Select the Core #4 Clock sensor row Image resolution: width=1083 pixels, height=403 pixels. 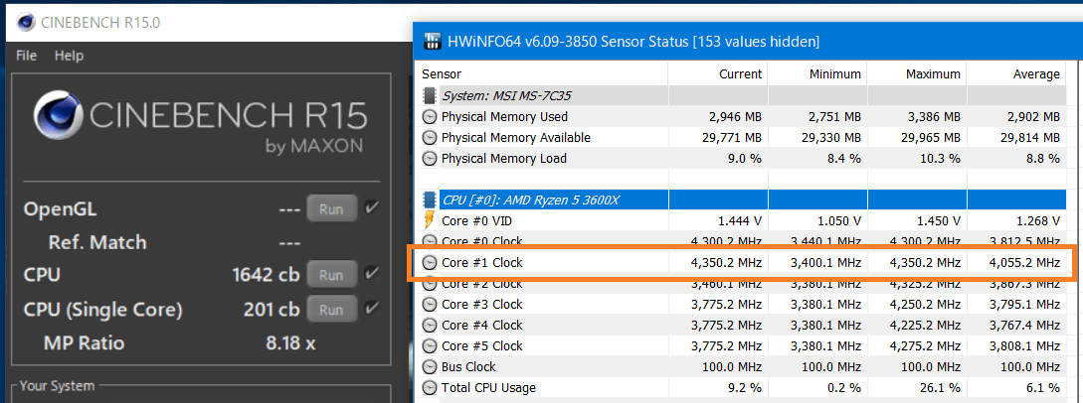tap(482, 326)
